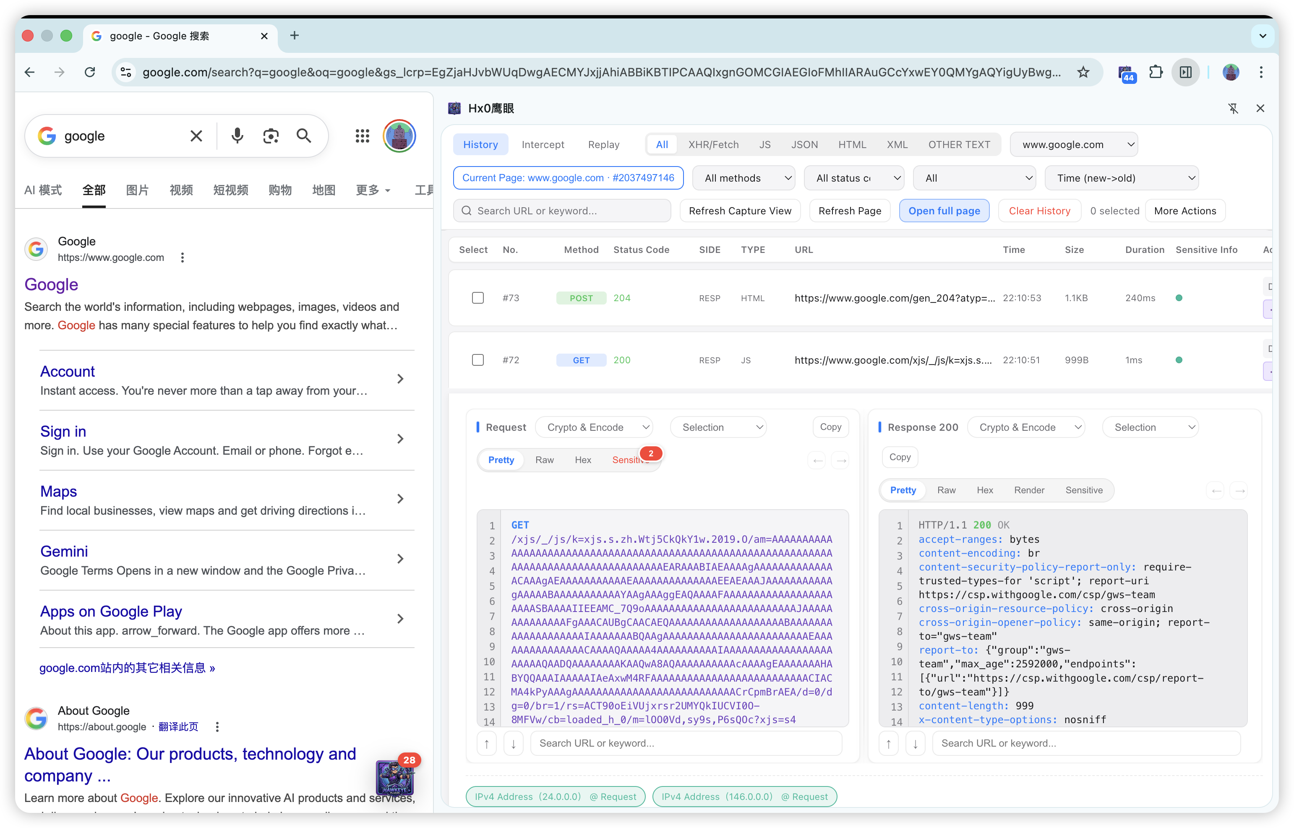
Task: Jump to previous match in Request search
Action: 487,744
